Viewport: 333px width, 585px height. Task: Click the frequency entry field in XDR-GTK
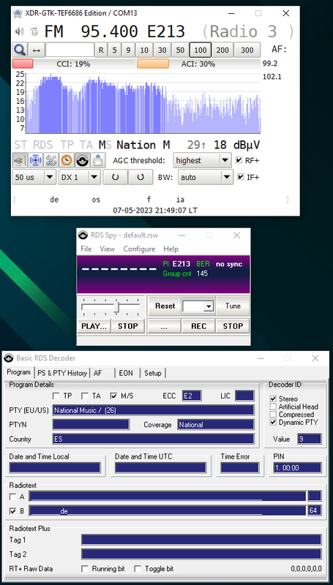coord(70,50)
